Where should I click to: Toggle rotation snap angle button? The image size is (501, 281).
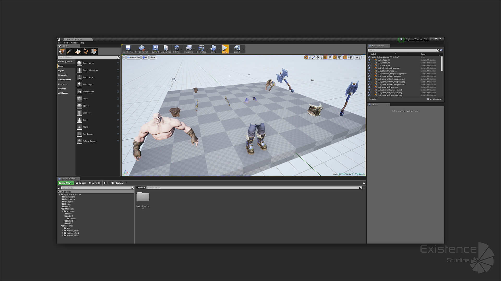coord(335,58)
